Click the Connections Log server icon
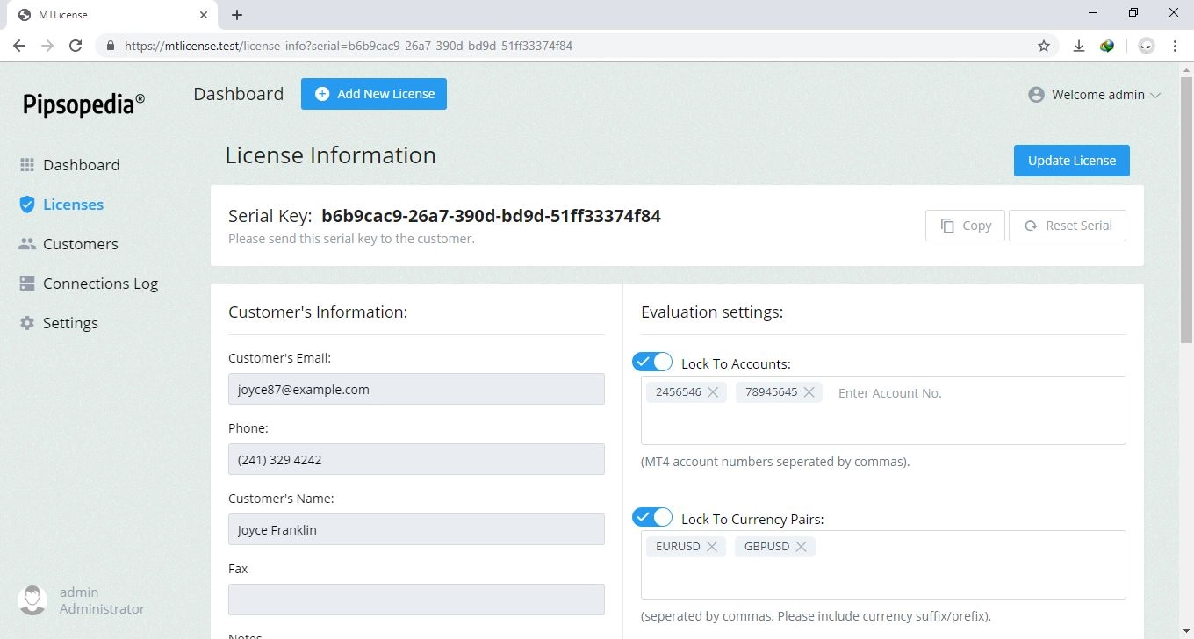The image size is (1194, 639). (26, 284)
